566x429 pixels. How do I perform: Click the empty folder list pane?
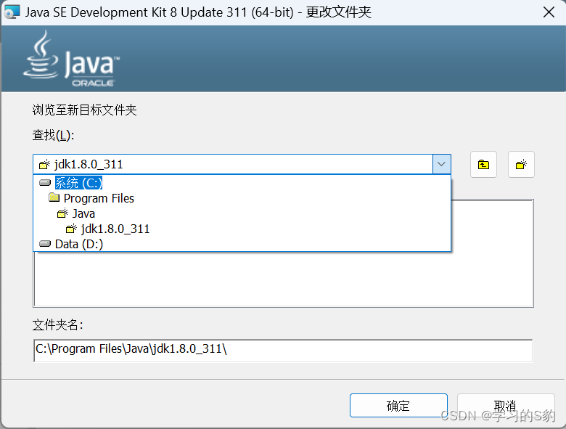point(283,283)
